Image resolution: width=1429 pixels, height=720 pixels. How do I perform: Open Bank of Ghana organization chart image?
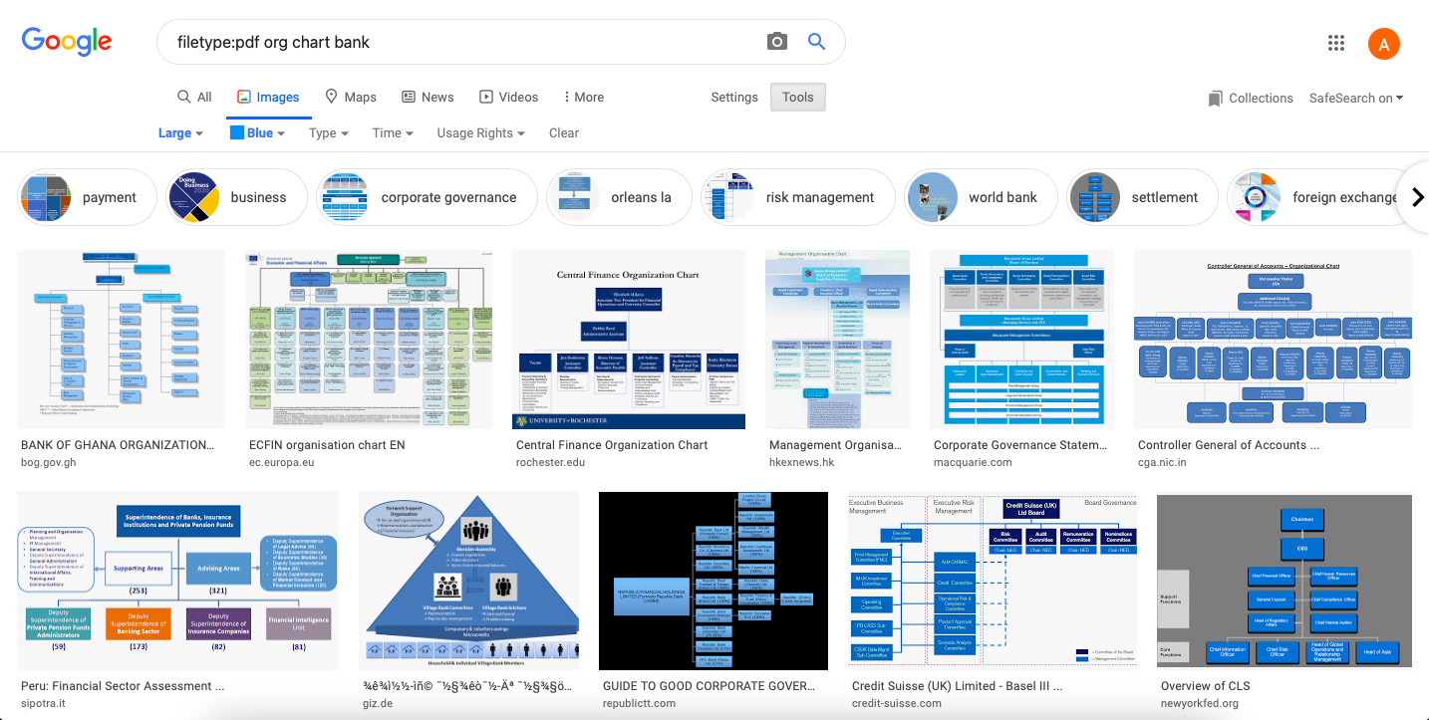pyautogui.click(x=121, y=340)
